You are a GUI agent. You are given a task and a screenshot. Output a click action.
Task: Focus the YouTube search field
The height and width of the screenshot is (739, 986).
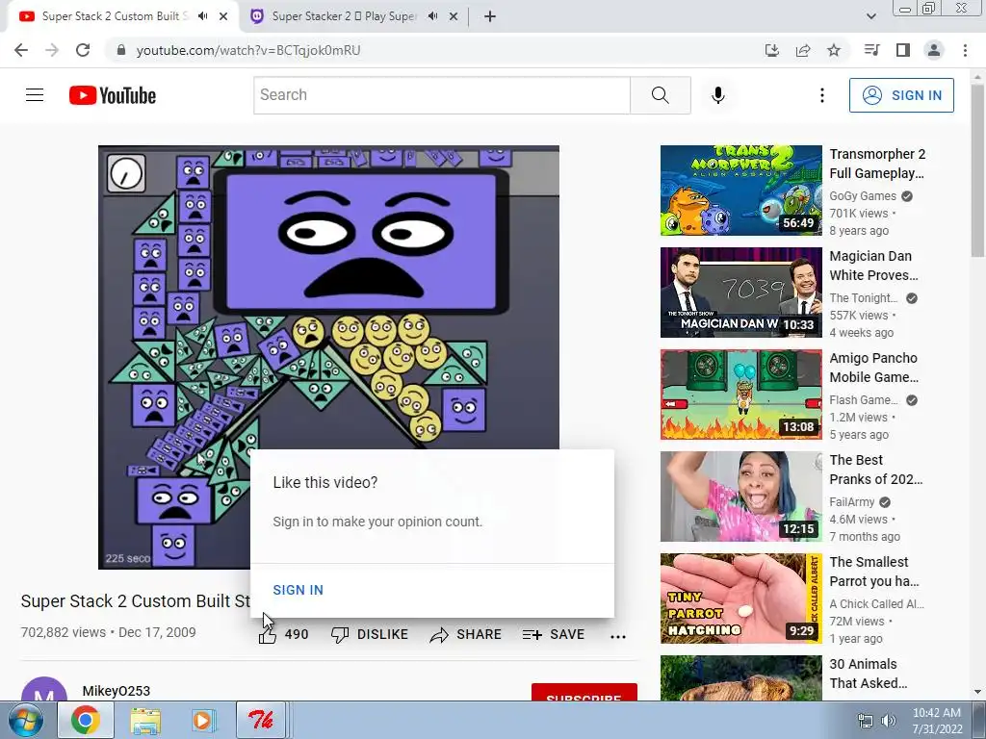pos(441,95)
